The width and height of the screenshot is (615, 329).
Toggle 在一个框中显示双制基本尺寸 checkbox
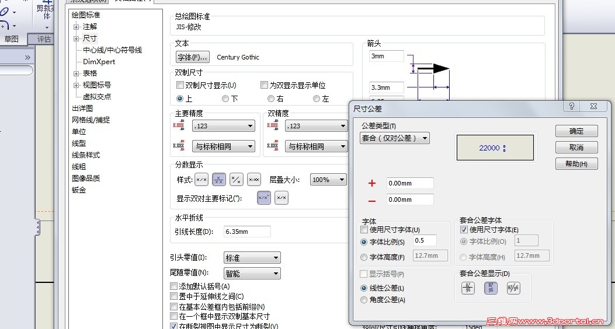(173, 316)
